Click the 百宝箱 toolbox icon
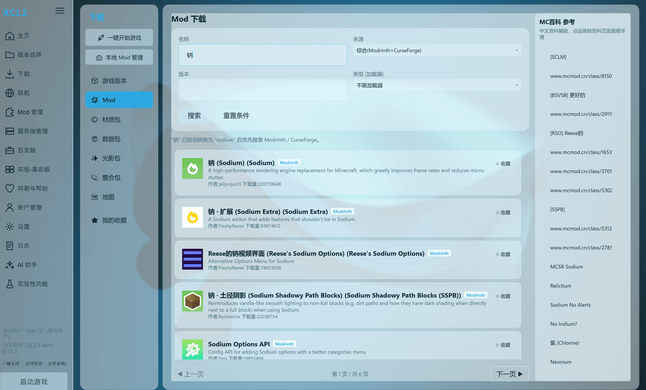Image resolution: width=646 pixels, height=390 pixels. pyautogui.click(x=10, y=150)
